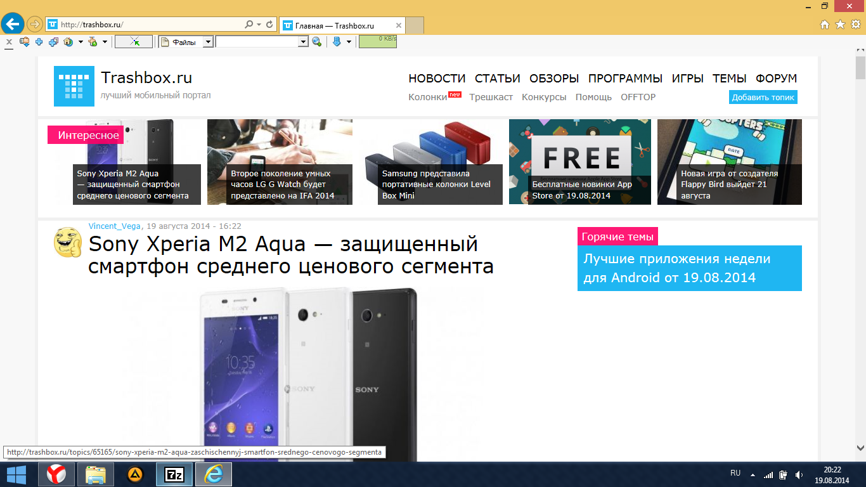Expand dropdown next to download arrow icon
The height and width of the screenshot is (487, 866).
coord(349,42)
